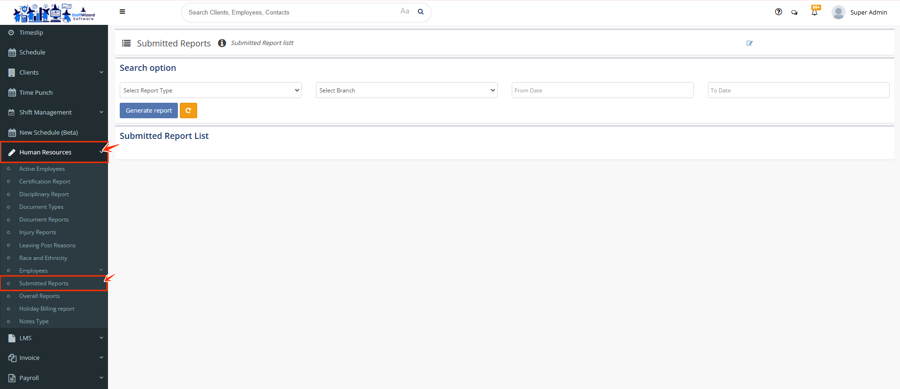Open the chat messages icon
Viewport: 900px width, 389px height.
[794, 13]
